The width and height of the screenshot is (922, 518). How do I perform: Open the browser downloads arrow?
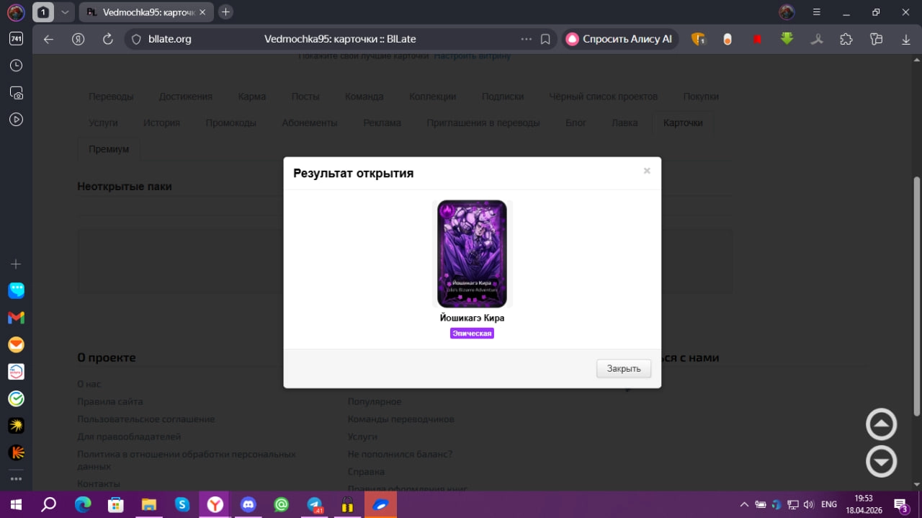point(906,39)
